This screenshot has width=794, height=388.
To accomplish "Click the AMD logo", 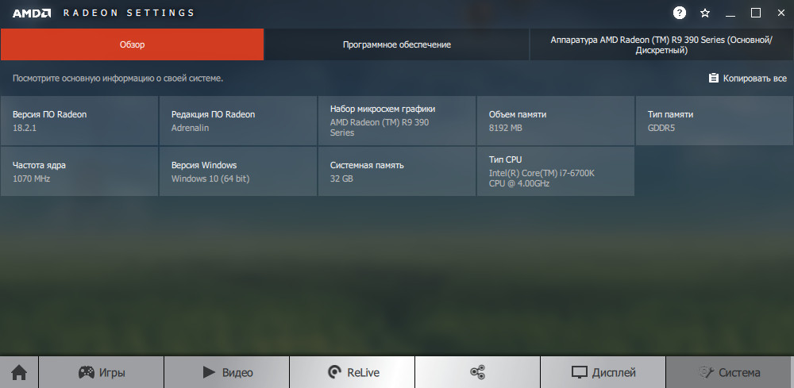I will (x=32, y=13).
